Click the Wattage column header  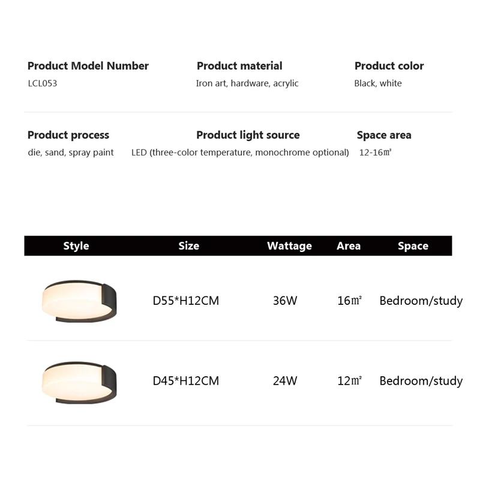click(x=289, y=246)
